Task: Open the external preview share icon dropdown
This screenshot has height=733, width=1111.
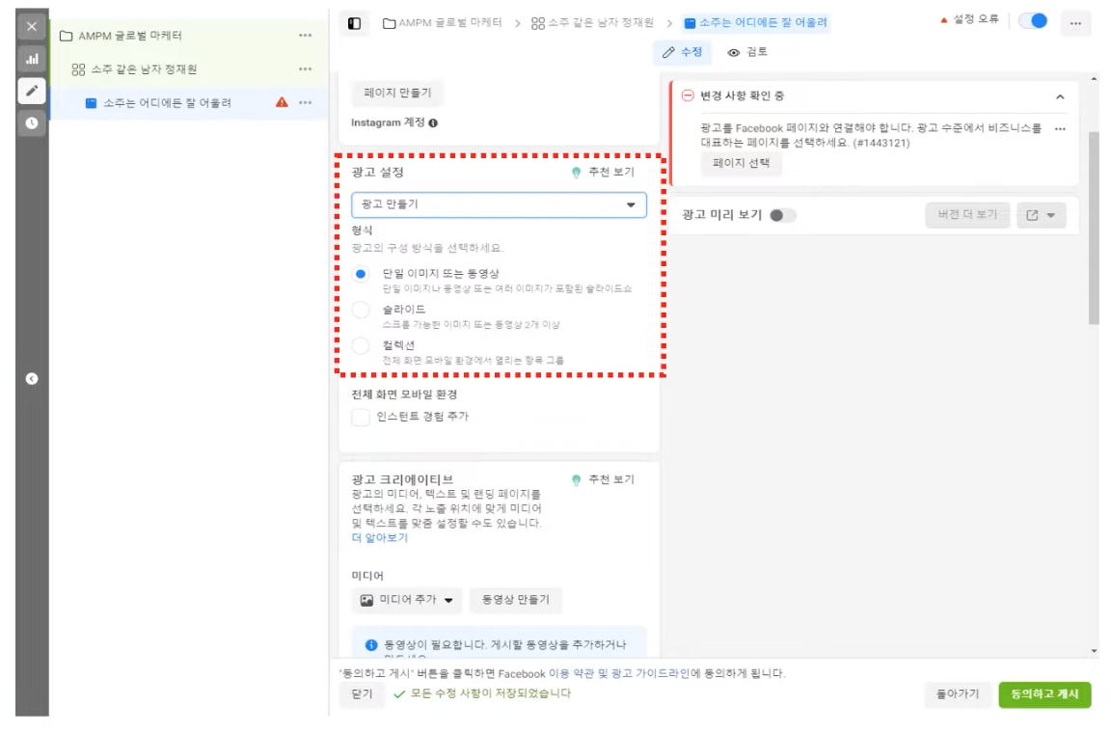Action: coord(1041,215)
